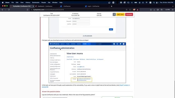The width and height of the screenshot is (175, 98).
Task: Toggle the browser sidebar panel icon
Action: pyautogui.click(x=157, y=10)
